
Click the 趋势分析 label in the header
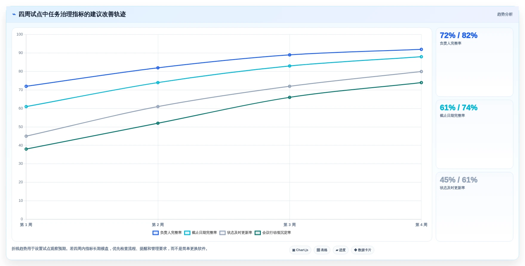[505, 14]
